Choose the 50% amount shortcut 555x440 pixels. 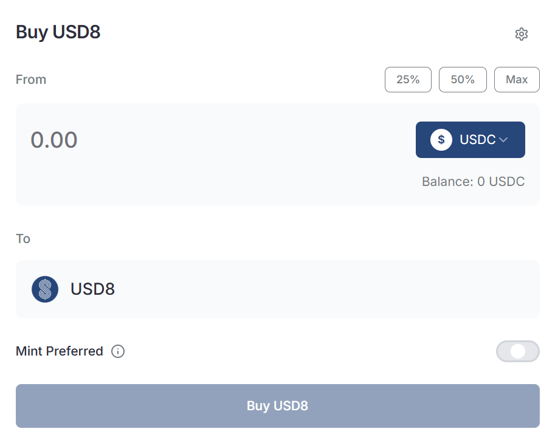(463, 80)
